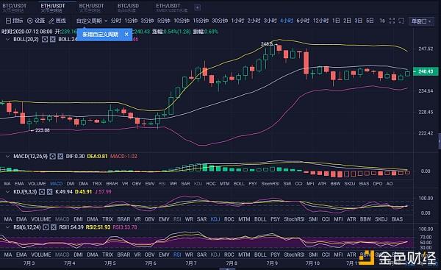Choose TRIX in row under KDJ panel
Viewport: 441px width, 270px height.
107,219
